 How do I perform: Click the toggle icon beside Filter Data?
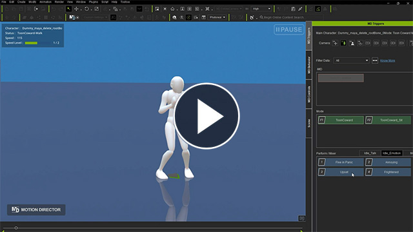[x=375, y=61]
